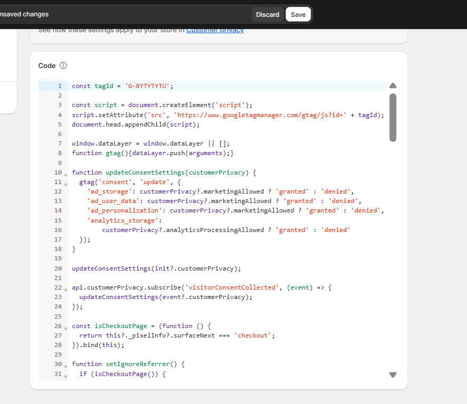Fold the if block at line 31

click(65, 375)
